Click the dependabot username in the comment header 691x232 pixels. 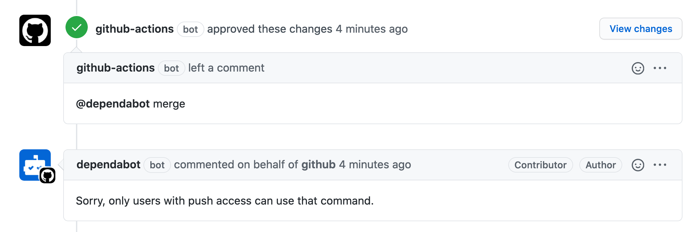[x=109, y=165]
